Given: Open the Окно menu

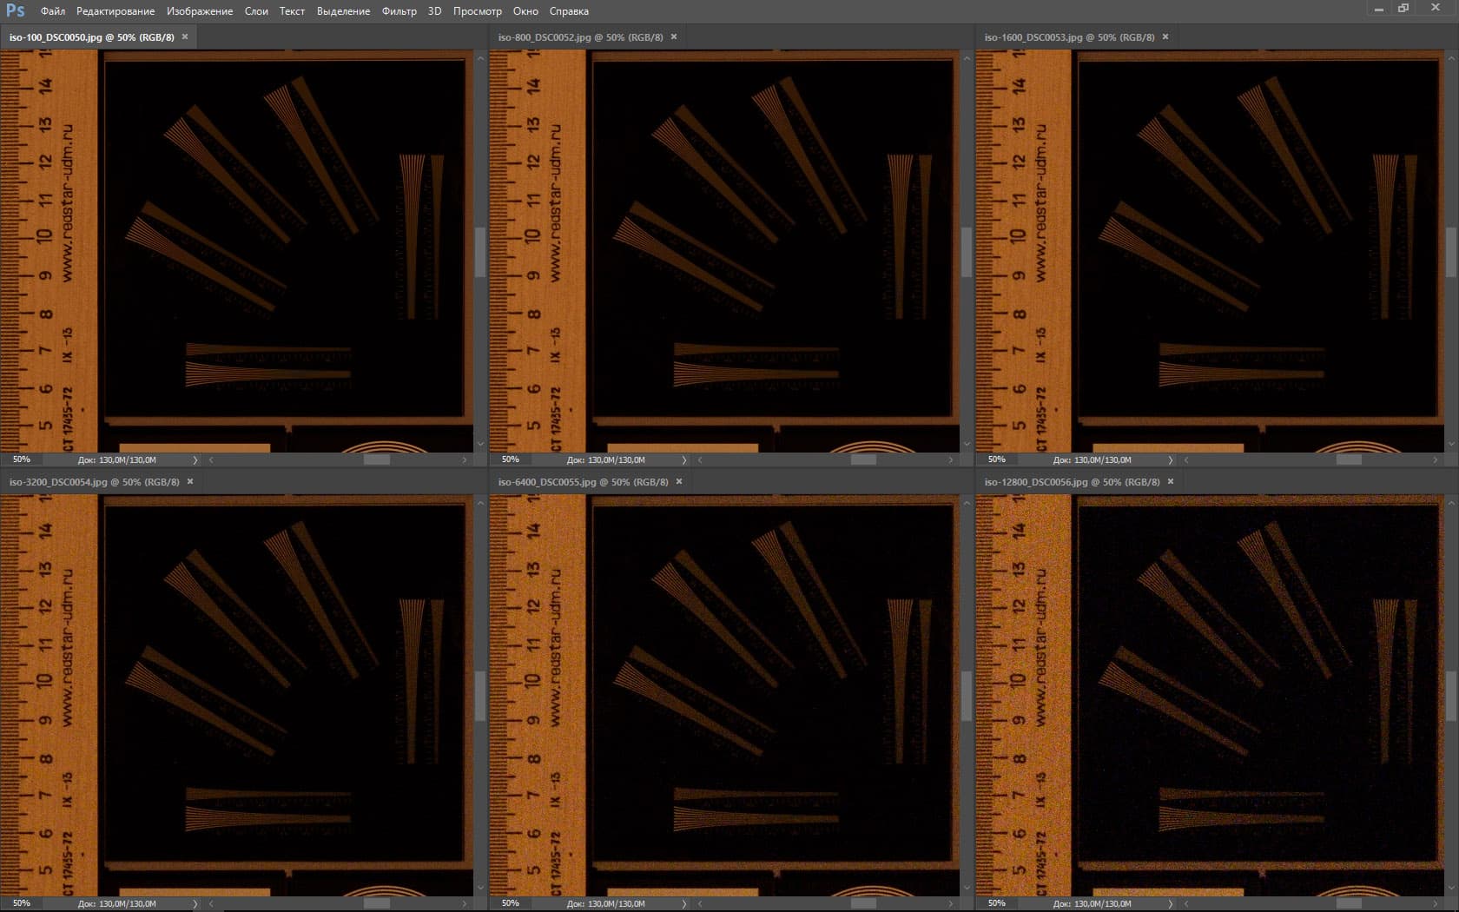Looking at the screenshot, I should [525, 11].
